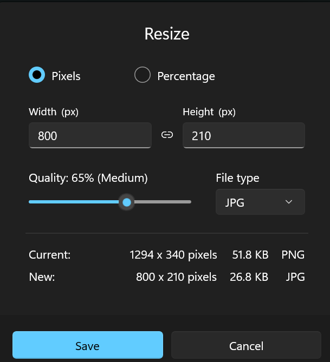
Task: Click the chevron arrow in the JPG dropdown
Action: [289, 202]
